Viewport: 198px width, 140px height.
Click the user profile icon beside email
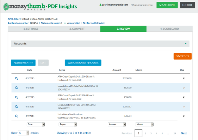100,5
